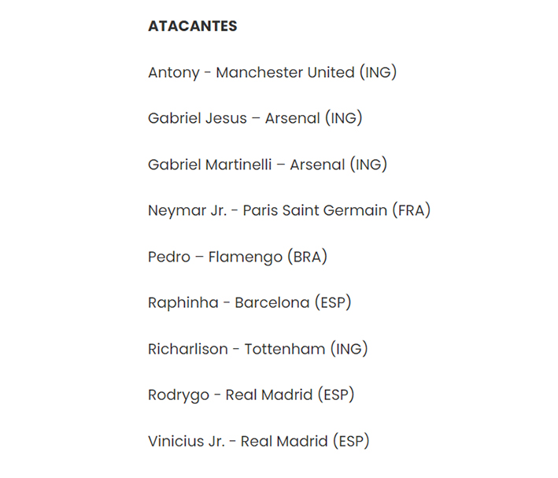
Task: Click on the Raphinha name
Action: click(x=183, y=302)
